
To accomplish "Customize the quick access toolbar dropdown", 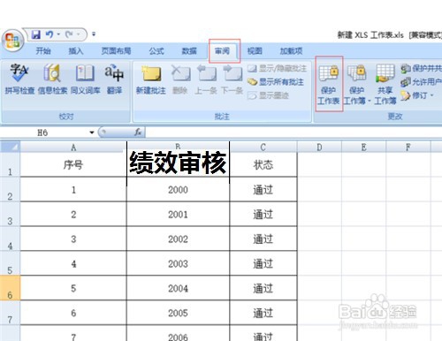I will 94,34.
